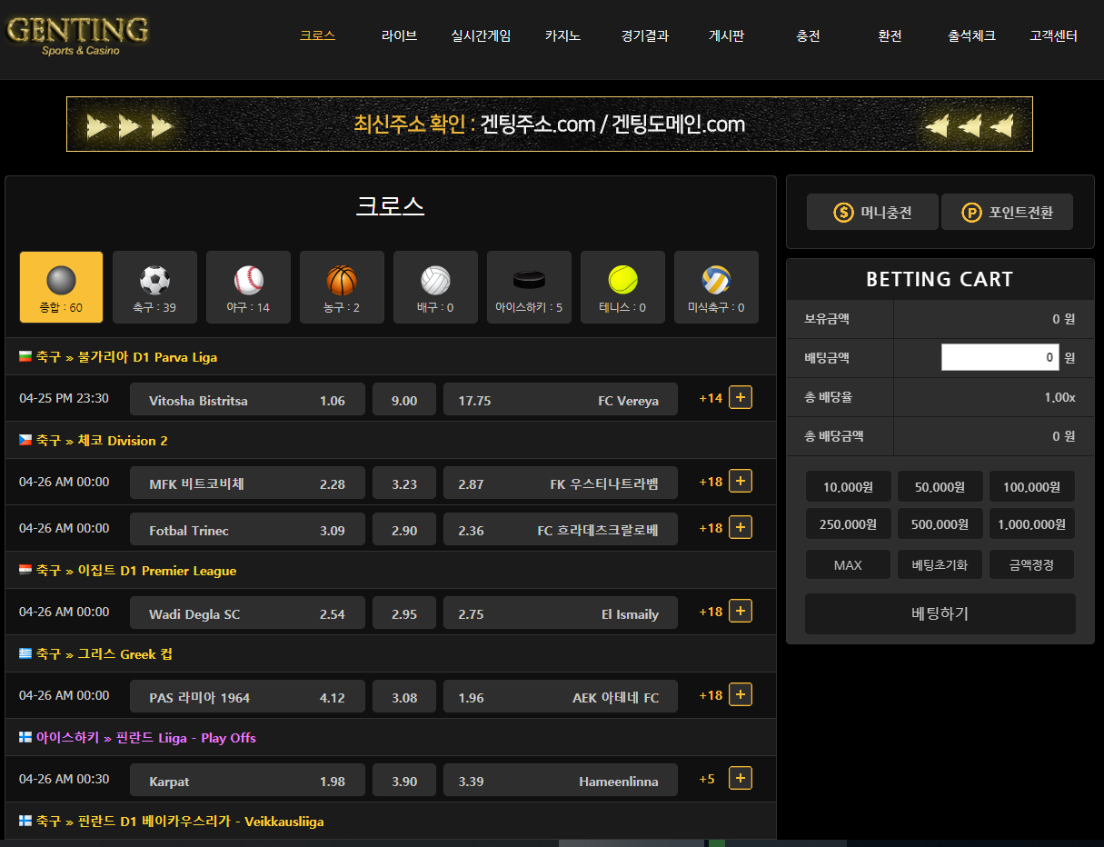Click the 최신주소 확인 banner

[550, 124]
